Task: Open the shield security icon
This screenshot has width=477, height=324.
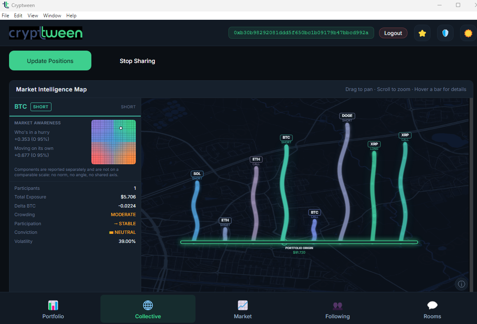Action: [445, 33]
